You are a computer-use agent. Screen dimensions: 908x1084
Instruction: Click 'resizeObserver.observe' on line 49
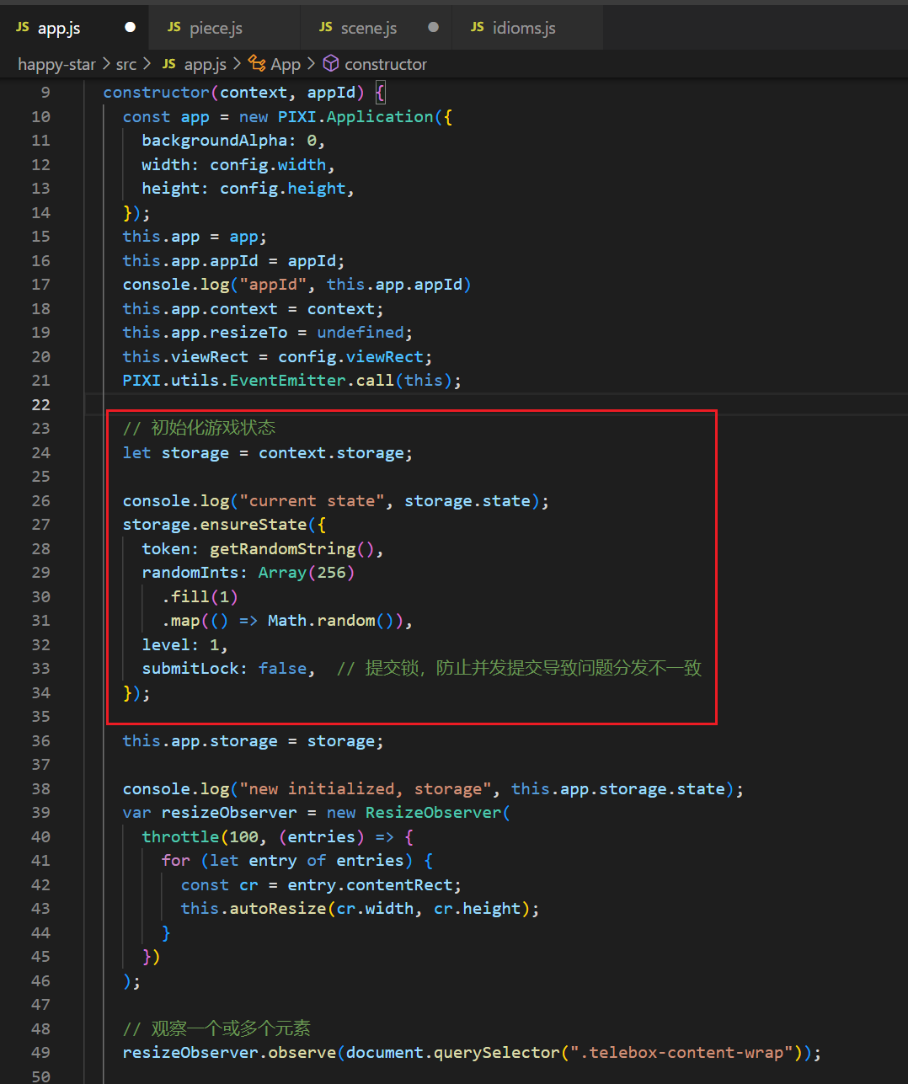(229, 1053)
